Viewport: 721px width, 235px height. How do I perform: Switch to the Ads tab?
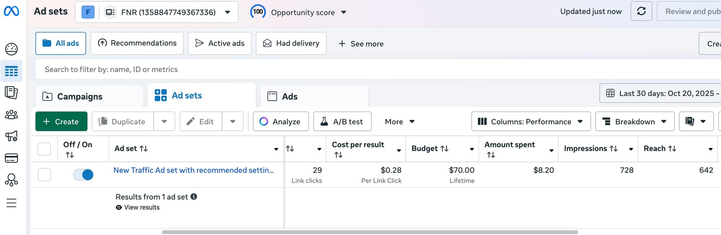pyautogui.click(x=289, y=97)
